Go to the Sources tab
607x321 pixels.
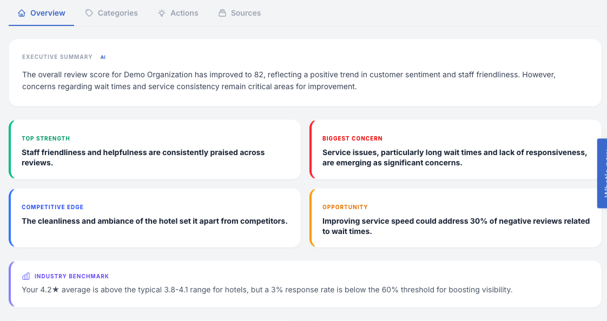click(x=246, y=13)
